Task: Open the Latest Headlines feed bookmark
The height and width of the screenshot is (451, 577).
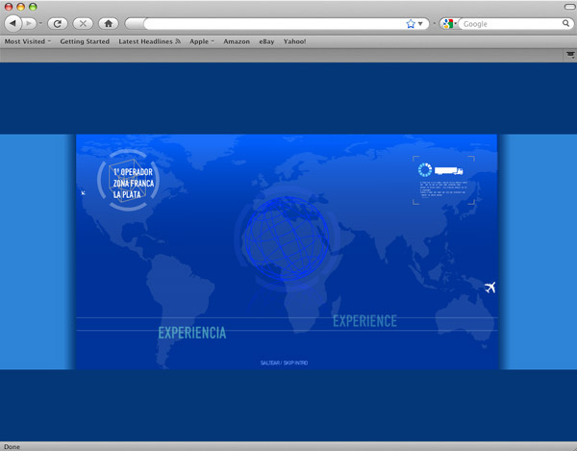Action: point(149,41)
